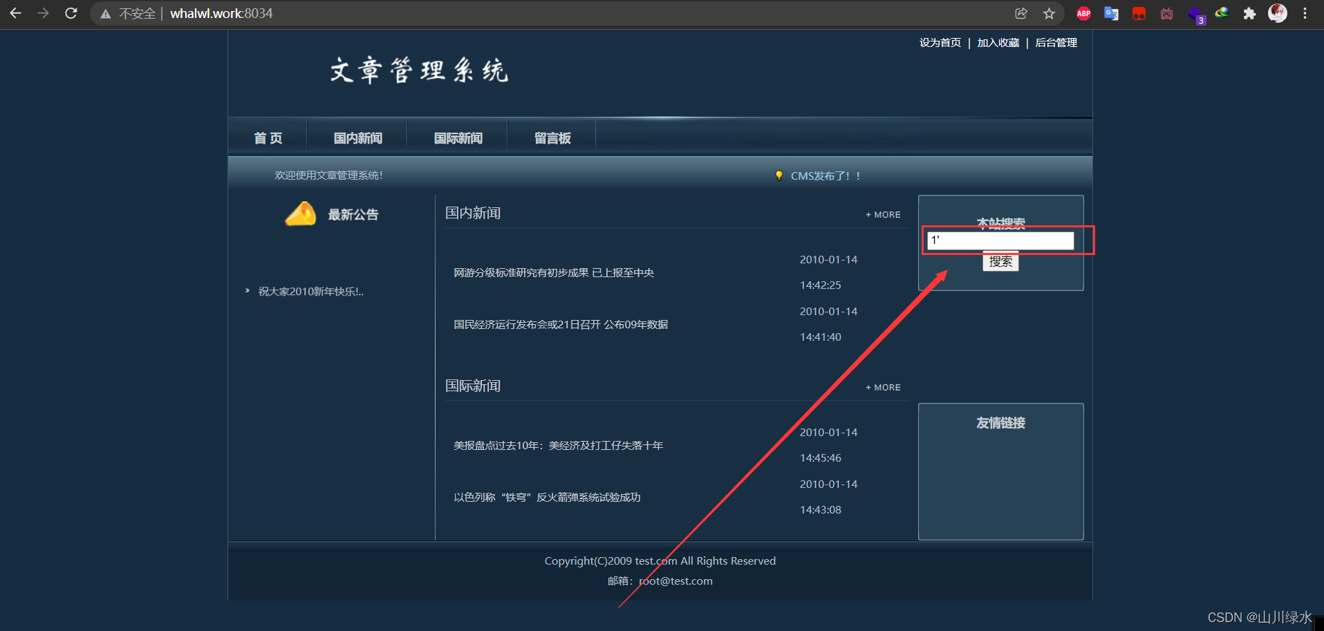The image size is (1324, 631).
Task: Open the Chrome three-dot menu
Action: click(x=1305, y=13)
